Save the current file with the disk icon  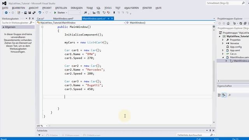point(30,12)
